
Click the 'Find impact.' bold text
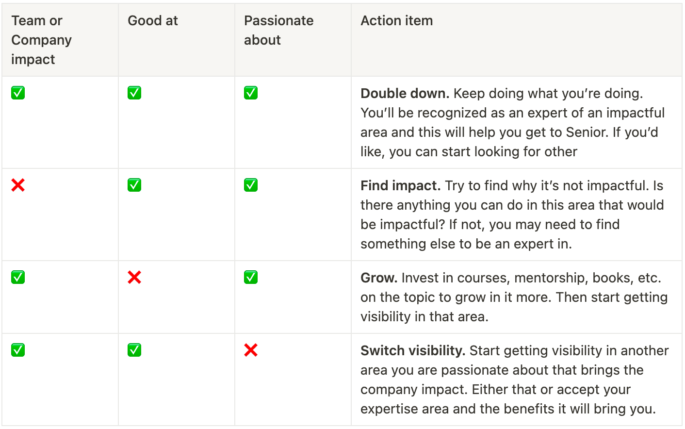click(401, 185)
